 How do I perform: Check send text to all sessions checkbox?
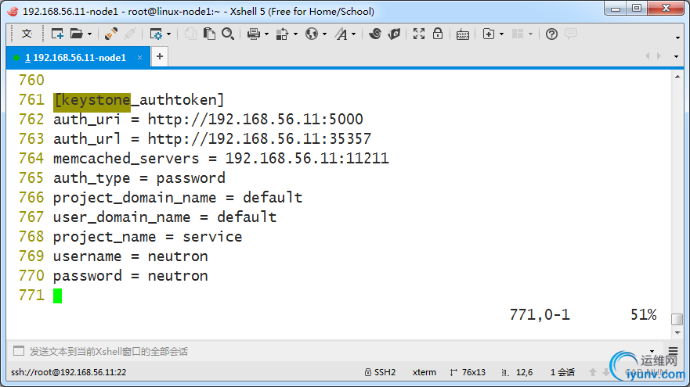tap(19, 351)
